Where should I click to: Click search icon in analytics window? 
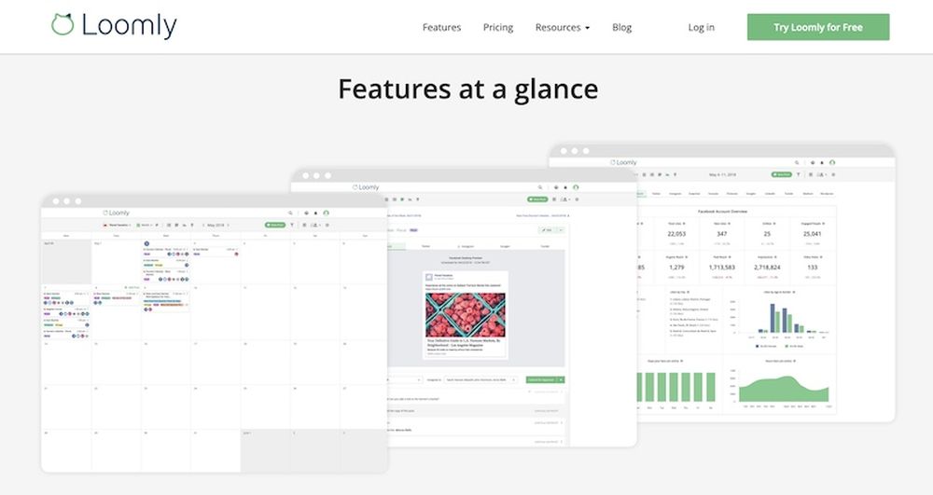coord(797,162)
